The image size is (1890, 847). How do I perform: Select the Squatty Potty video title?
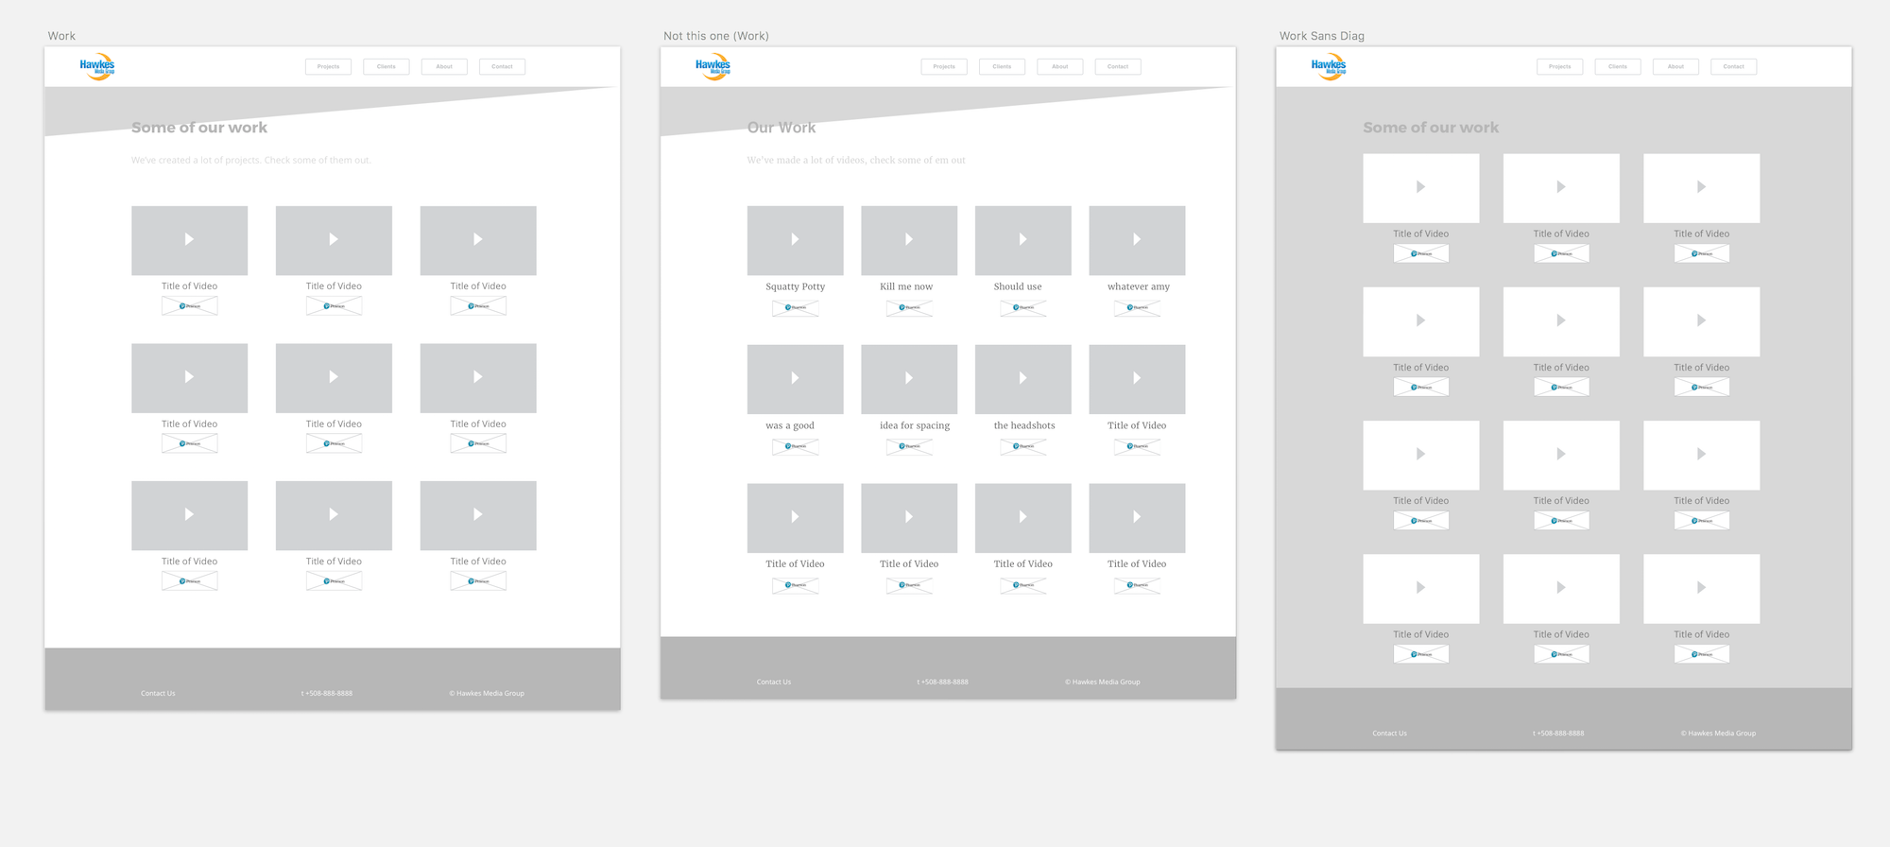pyautogui.click(x=796, y=286)
